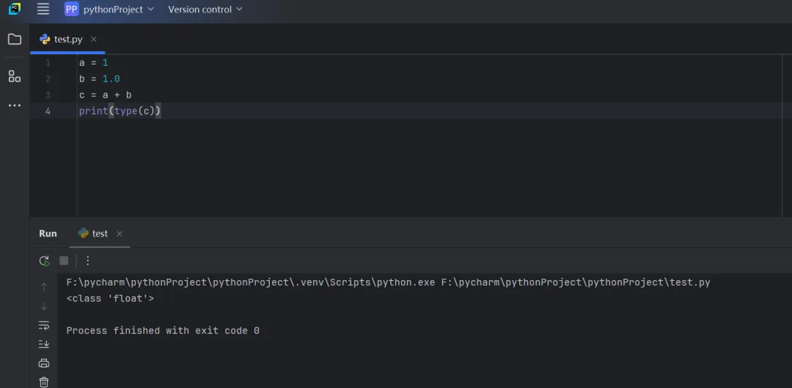Click the Stop process button
792x388 pixels.
point(64,260)
